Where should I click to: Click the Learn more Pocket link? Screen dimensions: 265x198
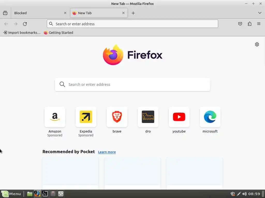pyautogui.click(x=107, y=152)
